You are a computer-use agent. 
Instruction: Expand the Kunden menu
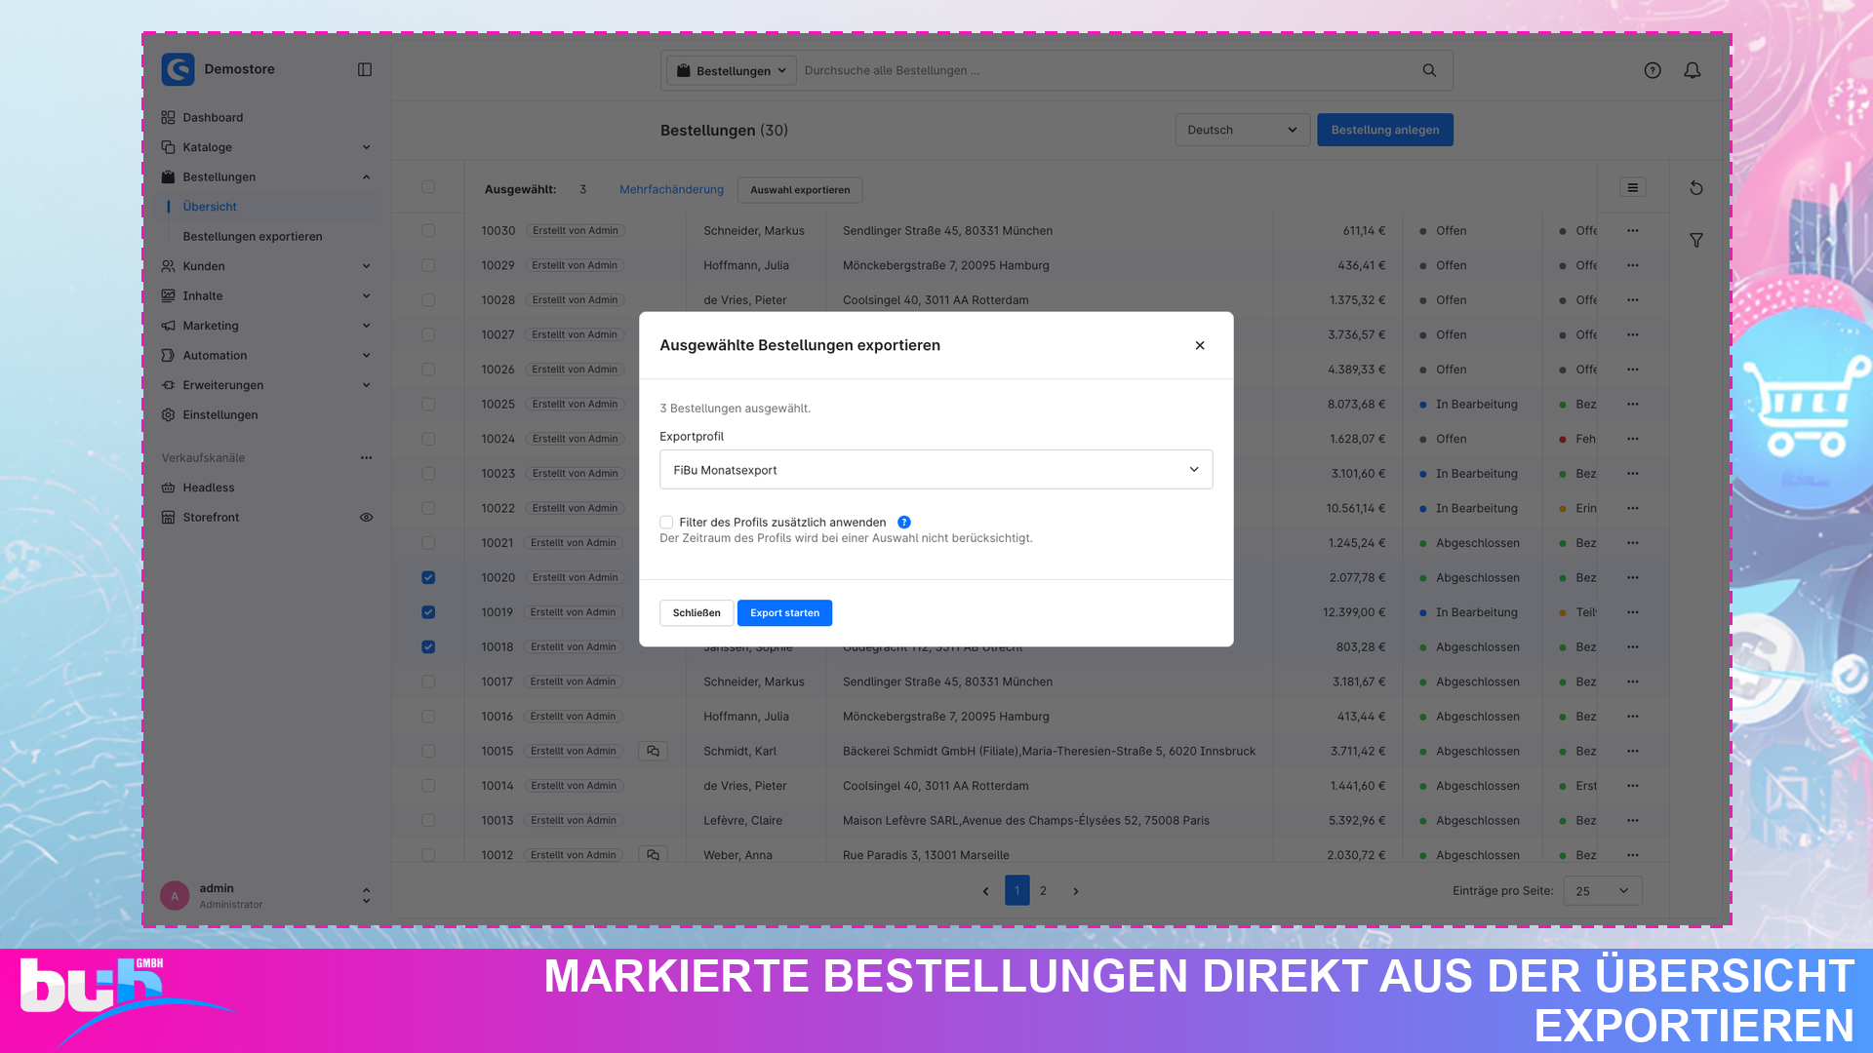(x=266, y=266)
